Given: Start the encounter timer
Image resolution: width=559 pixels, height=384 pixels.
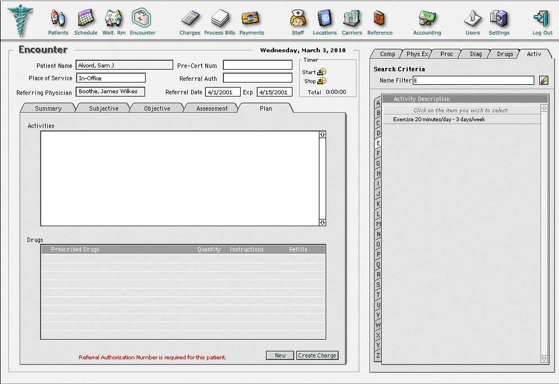Looking at the screenshot, I should click(x=322, y=72).
